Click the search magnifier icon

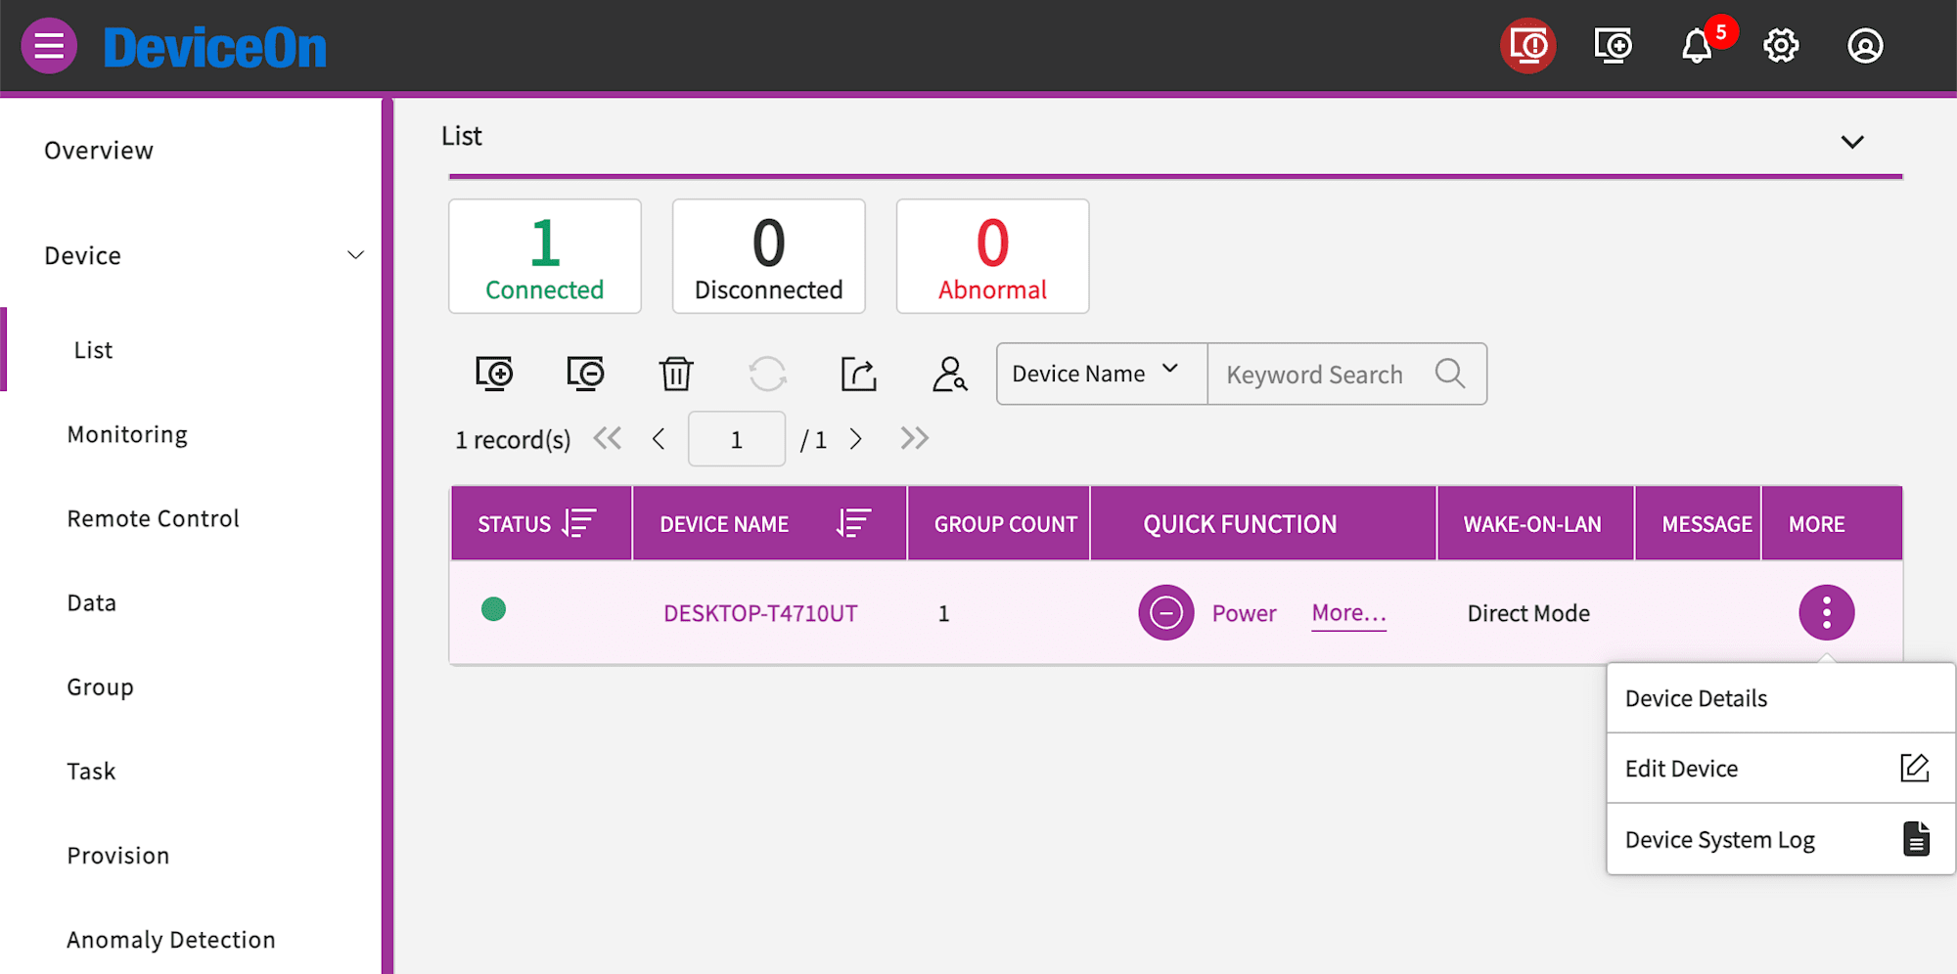click(x=1450, y=374)
